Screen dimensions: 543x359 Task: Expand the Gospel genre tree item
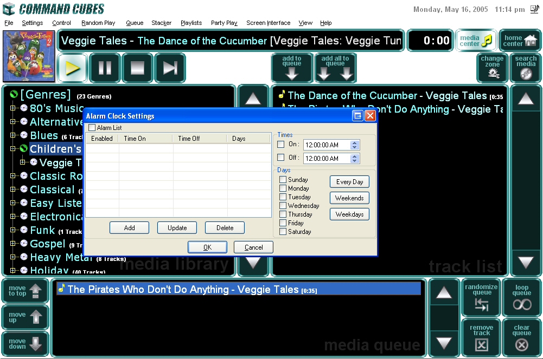[13, 244]
